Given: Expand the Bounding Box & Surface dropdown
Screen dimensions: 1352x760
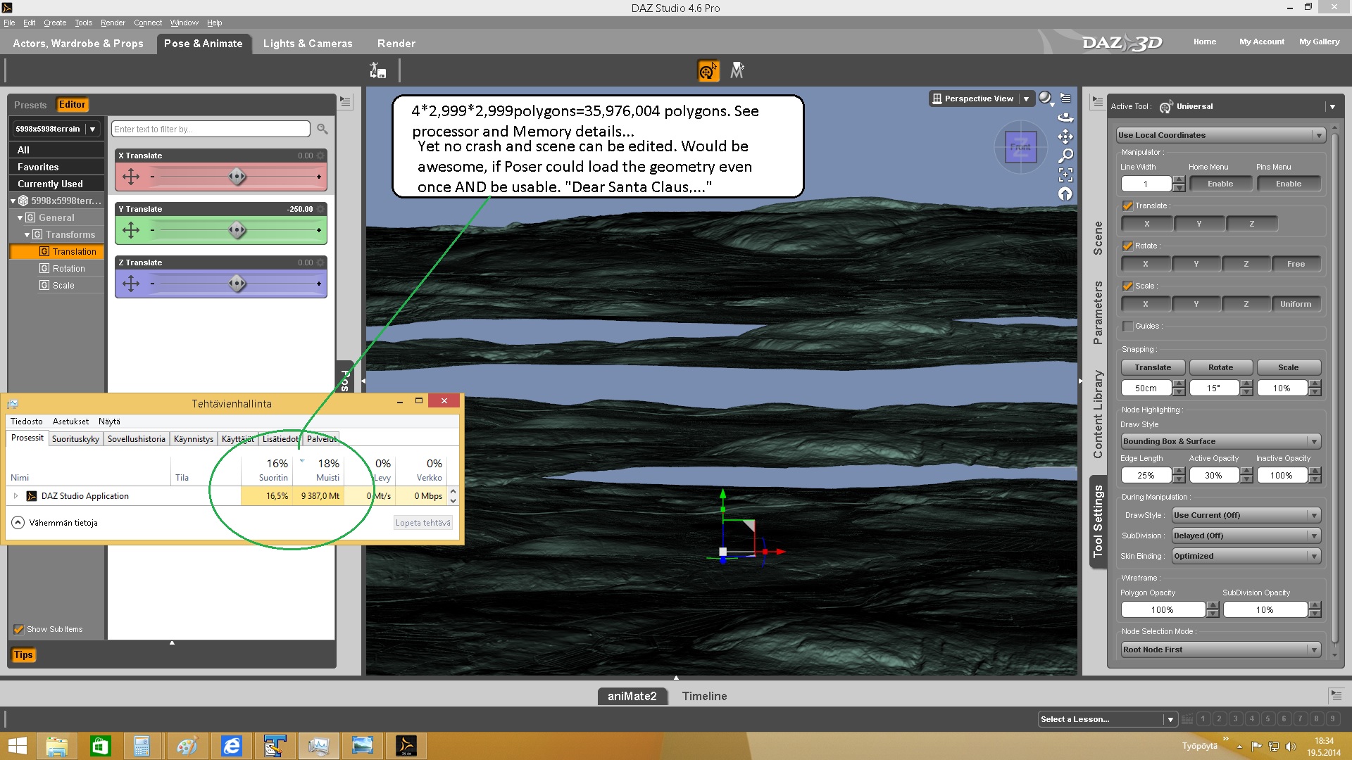Looking at the screenshot, I should [1220, 441].
